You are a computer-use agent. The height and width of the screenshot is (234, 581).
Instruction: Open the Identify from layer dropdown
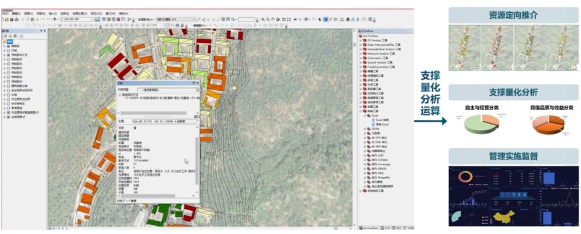pos(196,90)
